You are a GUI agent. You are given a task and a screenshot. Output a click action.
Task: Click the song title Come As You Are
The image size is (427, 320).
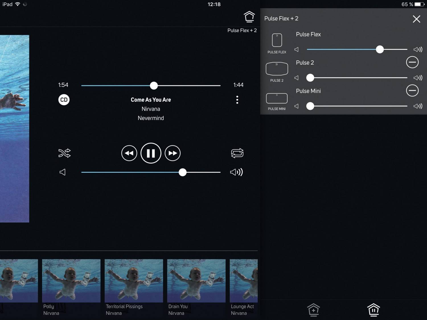coord(151,100)
